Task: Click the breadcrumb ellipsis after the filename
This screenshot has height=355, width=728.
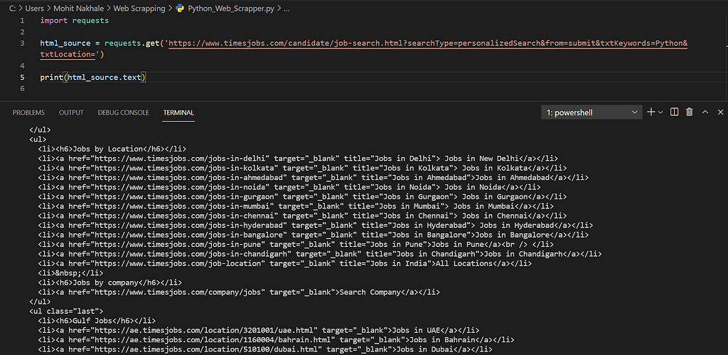Action: 287,9
